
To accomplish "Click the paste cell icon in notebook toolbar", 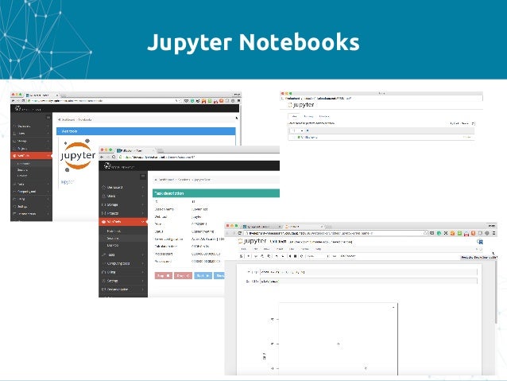I will [269, 256].
